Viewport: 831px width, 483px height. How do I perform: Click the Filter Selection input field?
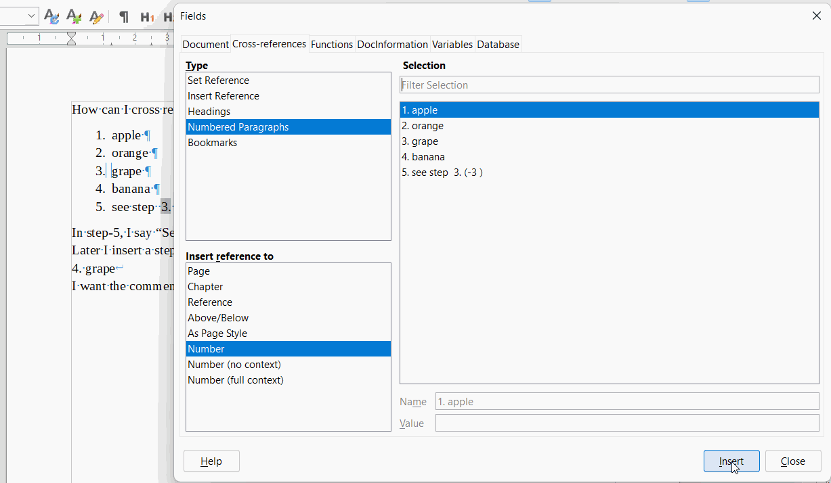click(609, 85)
